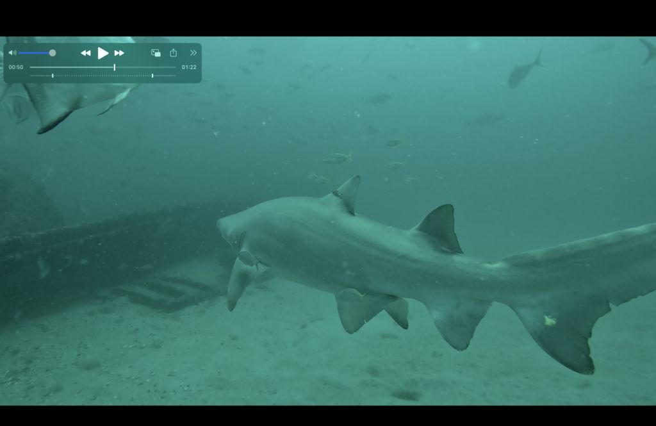Screen dimensions: 656x426
Task: Expand more controls with double chevron
Action: click(193, 53)
